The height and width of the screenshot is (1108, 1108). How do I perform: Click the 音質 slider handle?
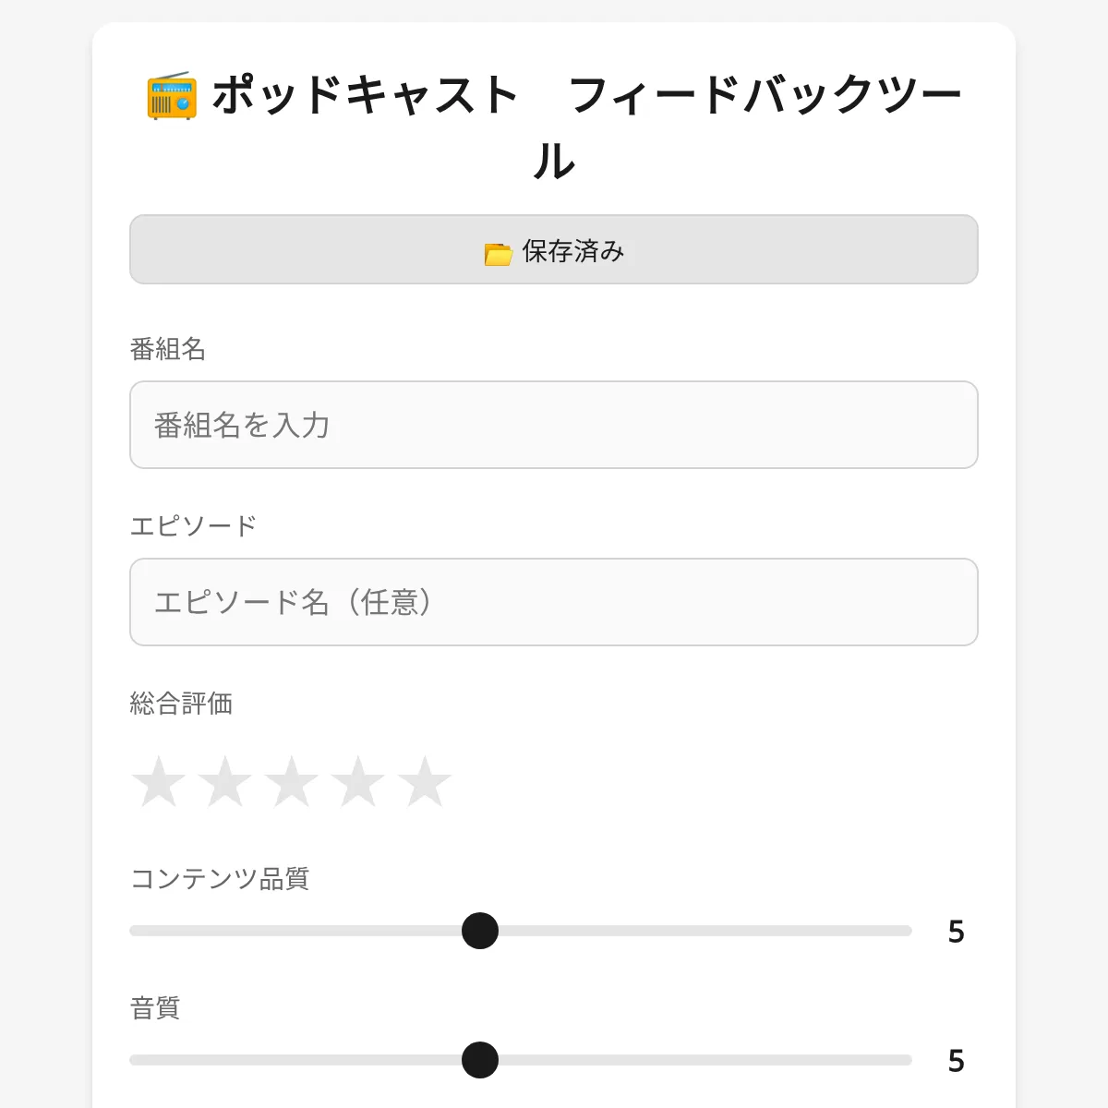480,1060
